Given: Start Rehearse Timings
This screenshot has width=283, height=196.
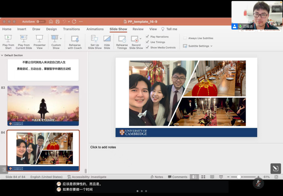Looking at the screenshot, I should click(x=122, y=39).
